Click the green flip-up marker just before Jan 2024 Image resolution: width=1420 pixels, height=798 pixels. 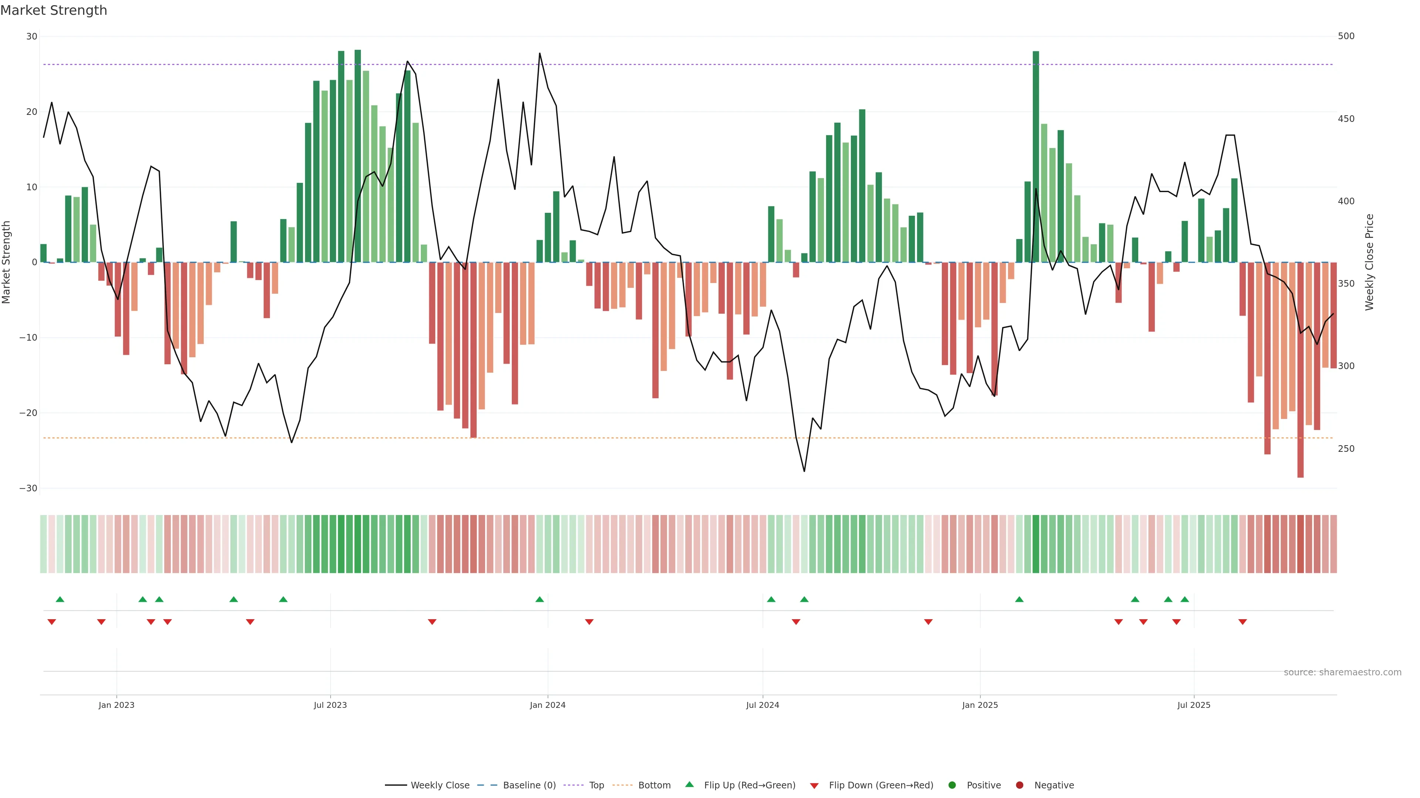tap(540, 599)
